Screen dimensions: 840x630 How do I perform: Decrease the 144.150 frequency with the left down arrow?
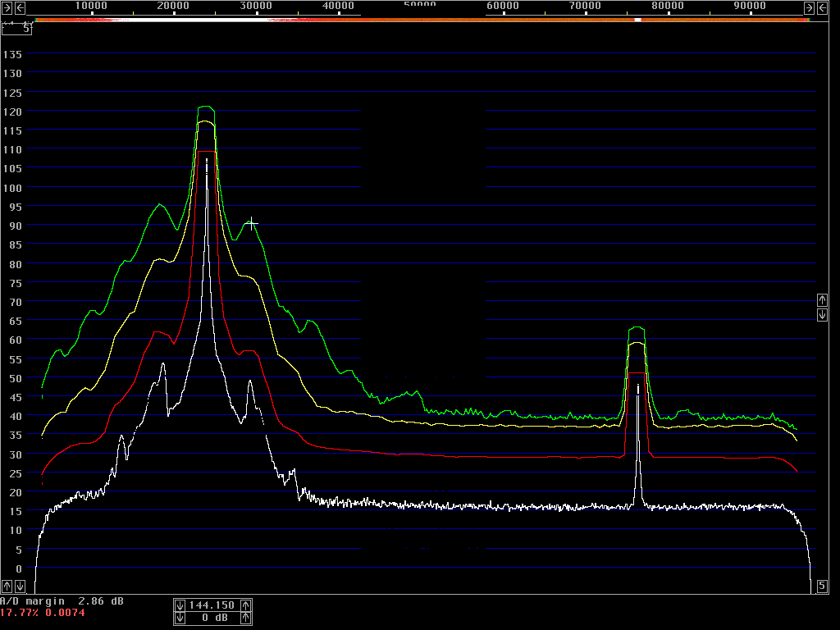click(x=180, y=605)
